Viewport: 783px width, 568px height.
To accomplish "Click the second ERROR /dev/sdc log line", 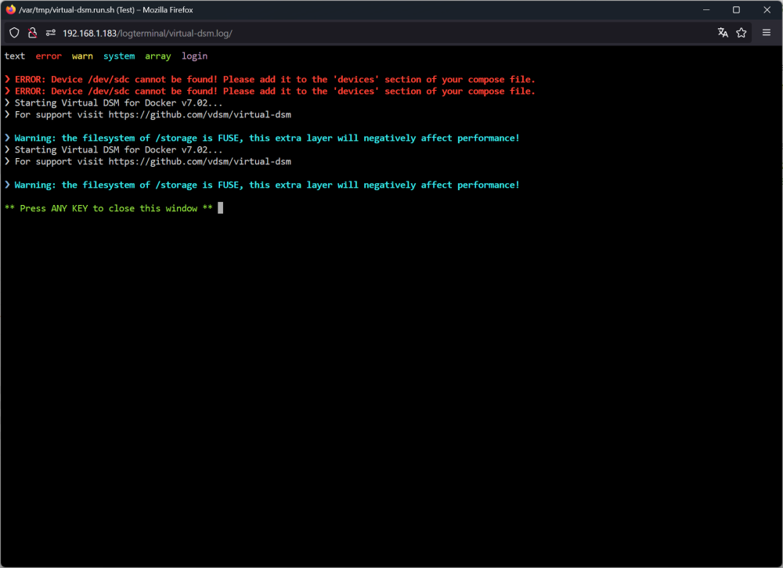I will tap(270, 92).
